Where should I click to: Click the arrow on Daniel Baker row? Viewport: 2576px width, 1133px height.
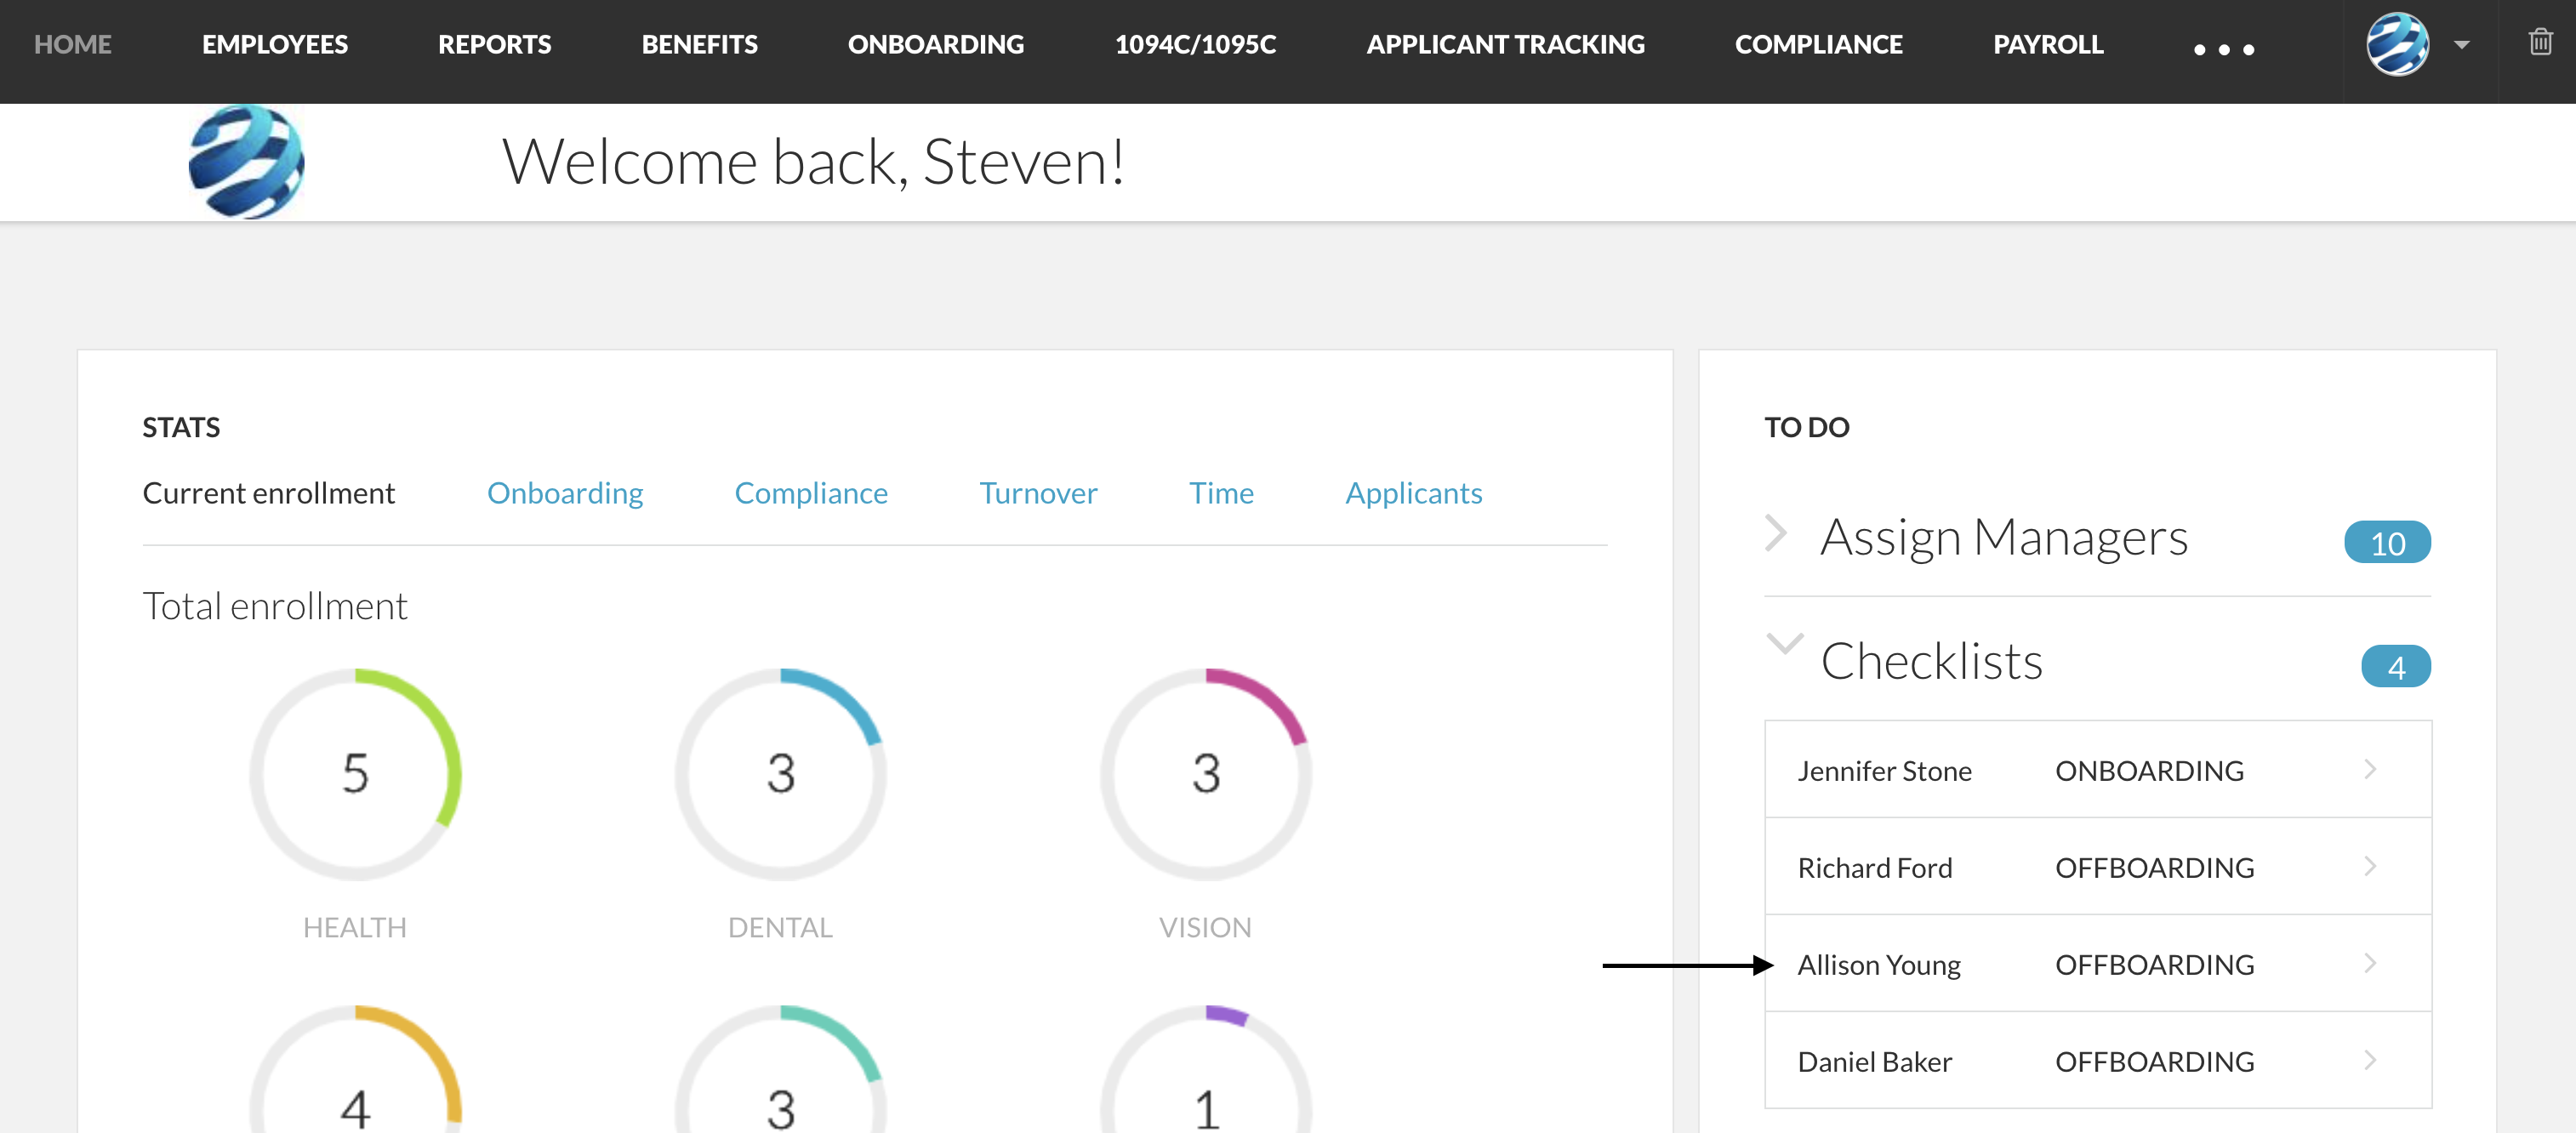pos(2370,1060)
